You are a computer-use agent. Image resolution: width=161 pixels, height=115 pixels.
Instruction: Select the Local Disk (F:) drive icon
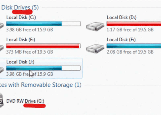point(95,48)
